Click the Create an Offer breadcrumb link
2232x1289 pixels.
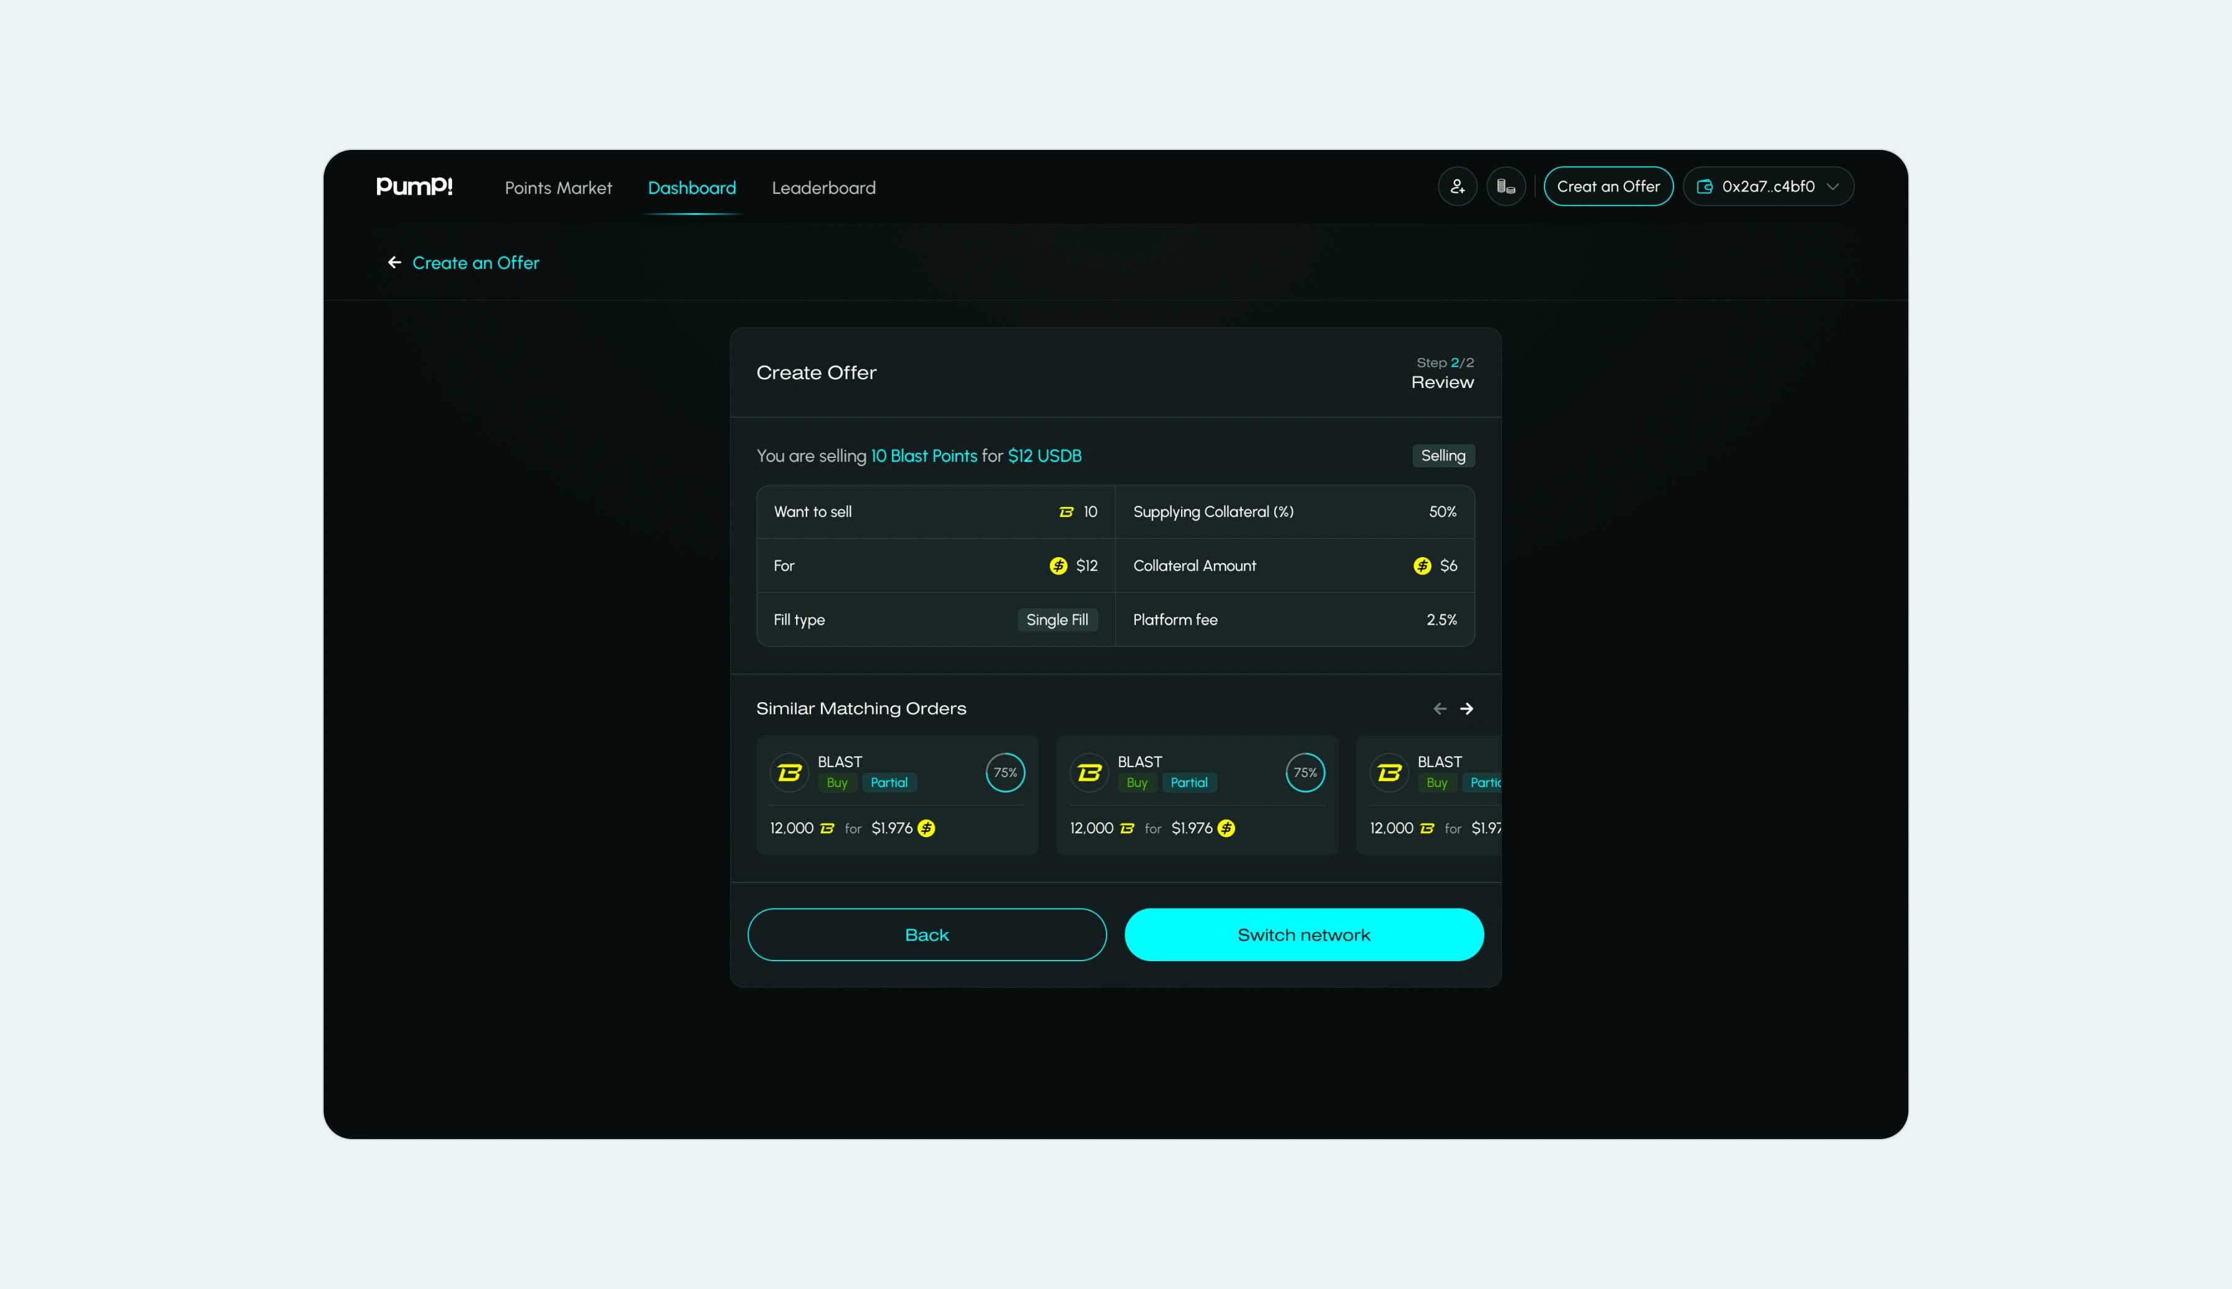click(476, 263)
